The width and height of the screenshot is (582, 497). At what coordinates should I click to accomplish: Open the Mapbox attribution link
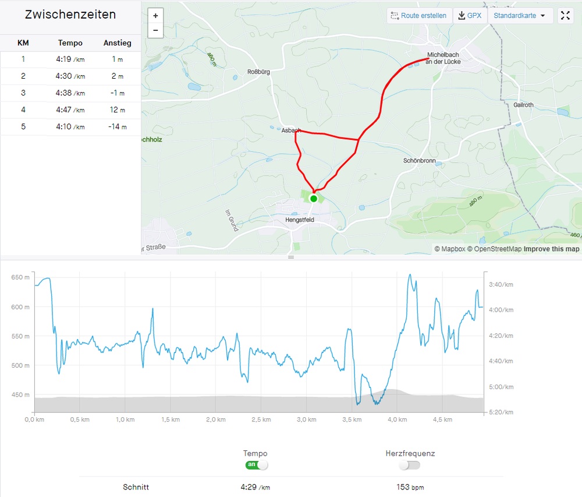[x=449, y=249]
